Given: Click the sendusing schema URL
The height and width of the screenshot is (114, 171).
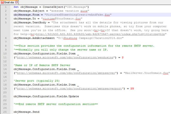Looking at the screenshot, I should point(65,58).
